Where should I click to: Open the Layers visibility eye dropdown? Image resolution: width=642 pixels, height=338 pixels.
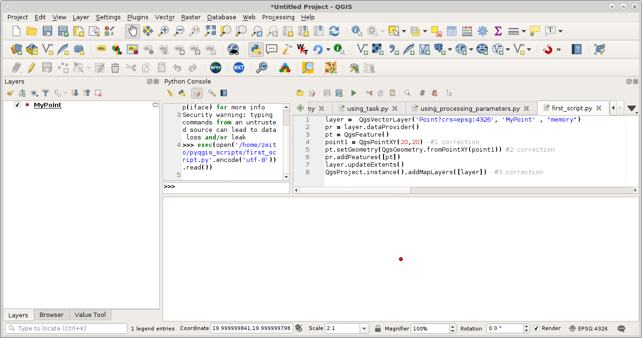(34, 93)
